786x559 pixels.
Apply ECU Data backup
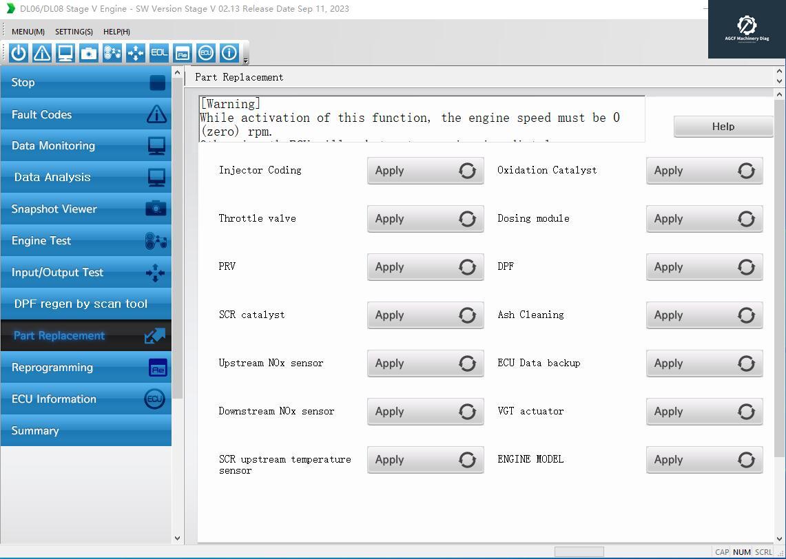(704, 363)
